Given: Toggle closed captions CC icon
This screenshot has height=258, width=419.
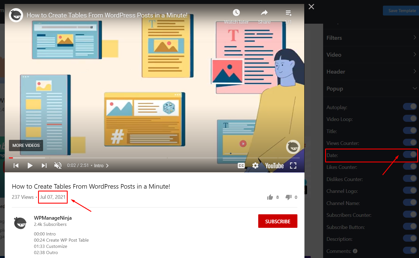Looking at the screenshot, I should [241, 166].
